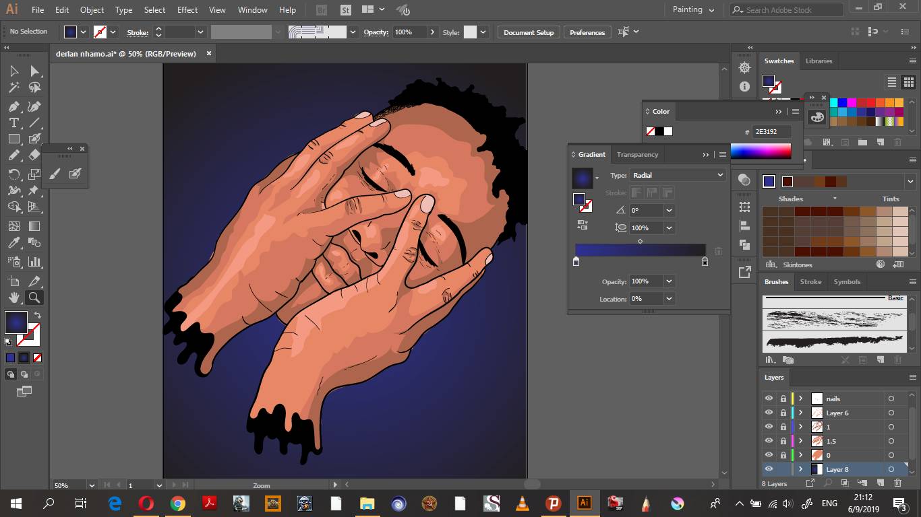Toggle visibility of the 1.5 layer
The width and height of the screenshot is (921, 517).
pos(769,441)
